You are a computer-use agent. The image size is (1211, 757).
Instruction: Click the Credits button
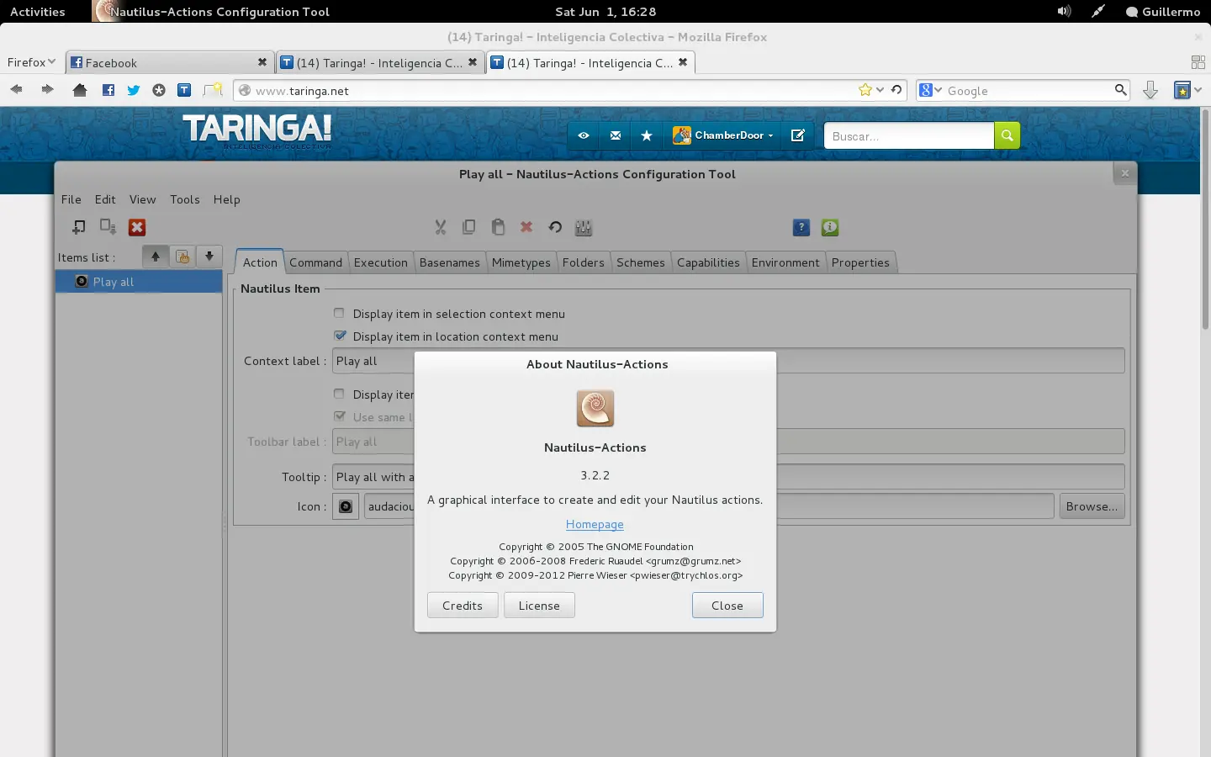point(463,606)
